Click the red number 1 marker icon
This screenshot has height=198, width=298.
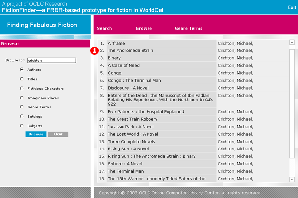coord(94,50)
